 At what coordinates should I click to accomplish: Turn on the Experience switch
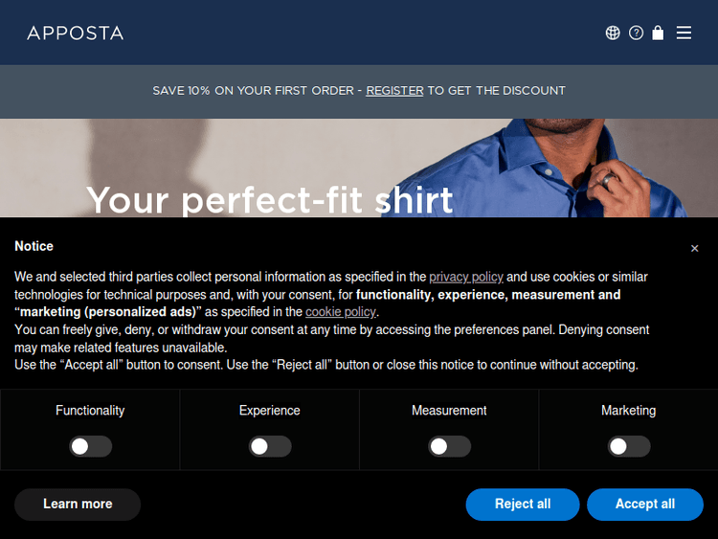270,446
